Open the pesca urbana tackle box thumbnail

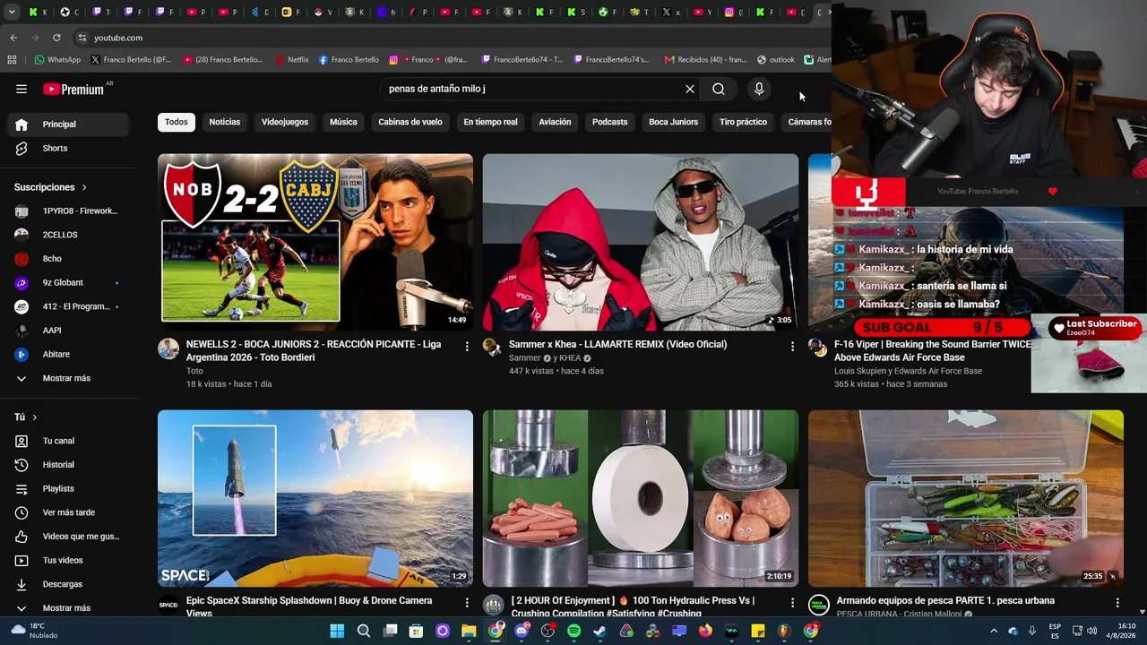point(966,499)
